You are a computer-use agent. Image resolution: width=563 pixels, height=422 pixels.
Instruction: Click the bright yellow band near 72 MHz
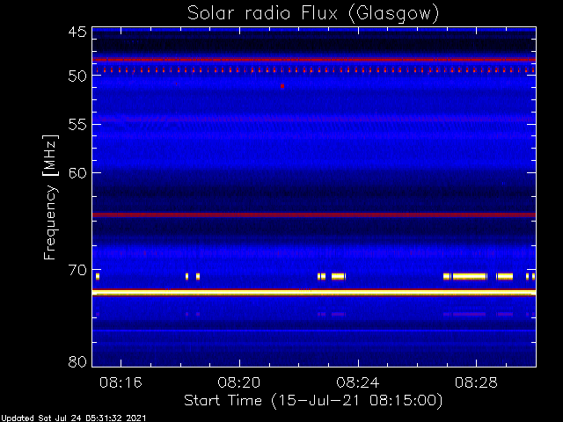(314, 293)
